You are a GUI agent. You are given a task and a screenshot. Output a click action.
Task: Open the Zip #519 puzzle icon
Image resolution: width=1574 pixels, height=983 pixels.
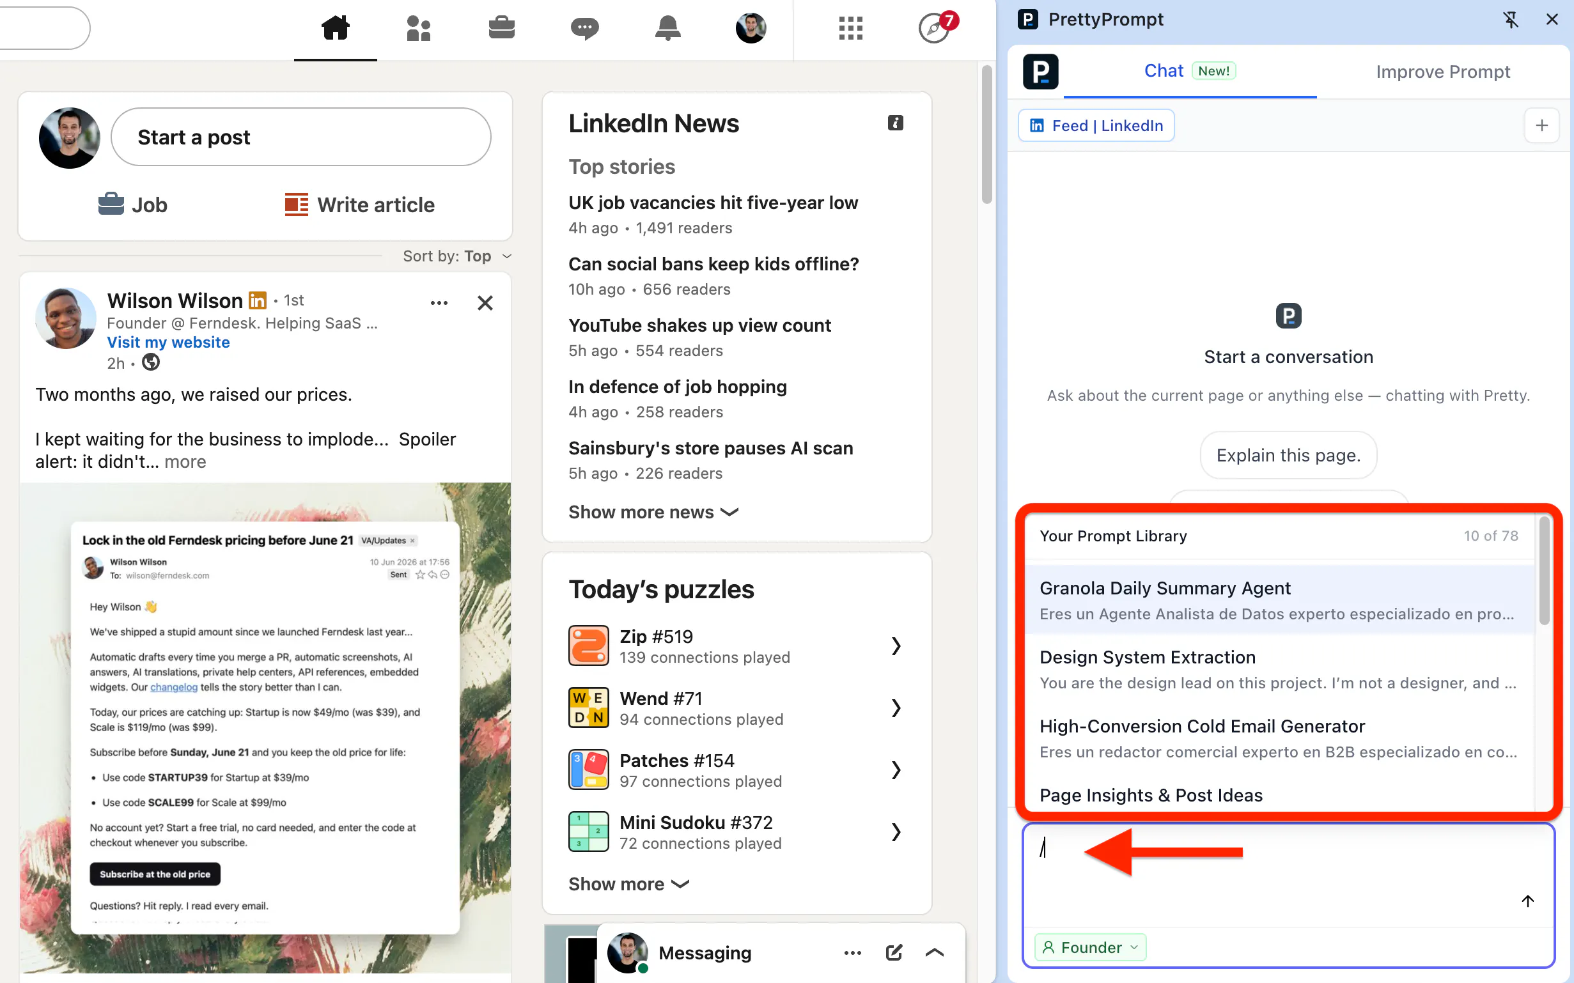588,646
